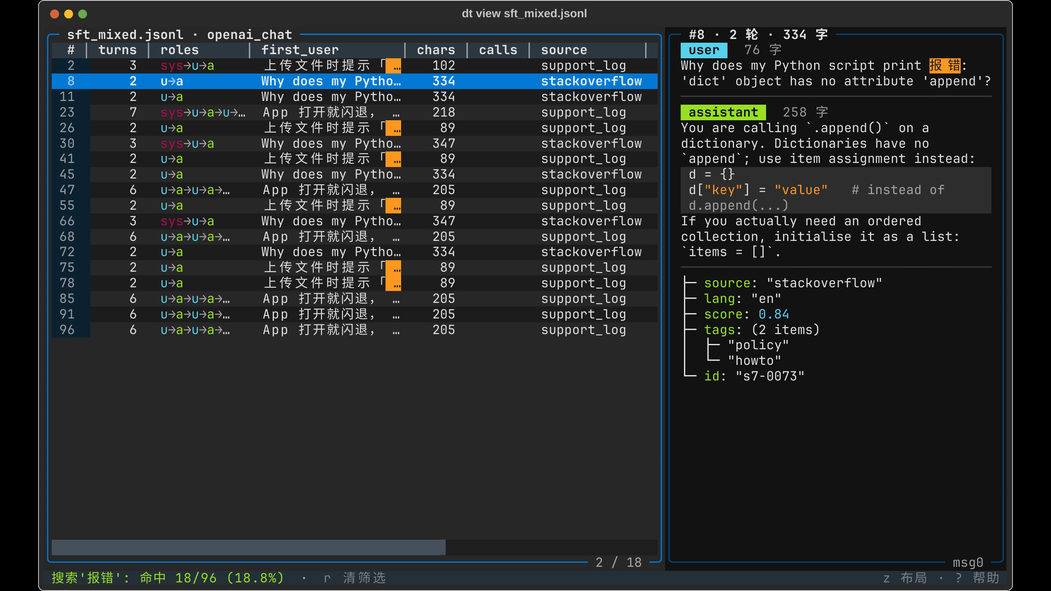The image size is (1051, 591).
Task: Select highlighted row 8 stackoverflow
Action: [x=354, y=81]
